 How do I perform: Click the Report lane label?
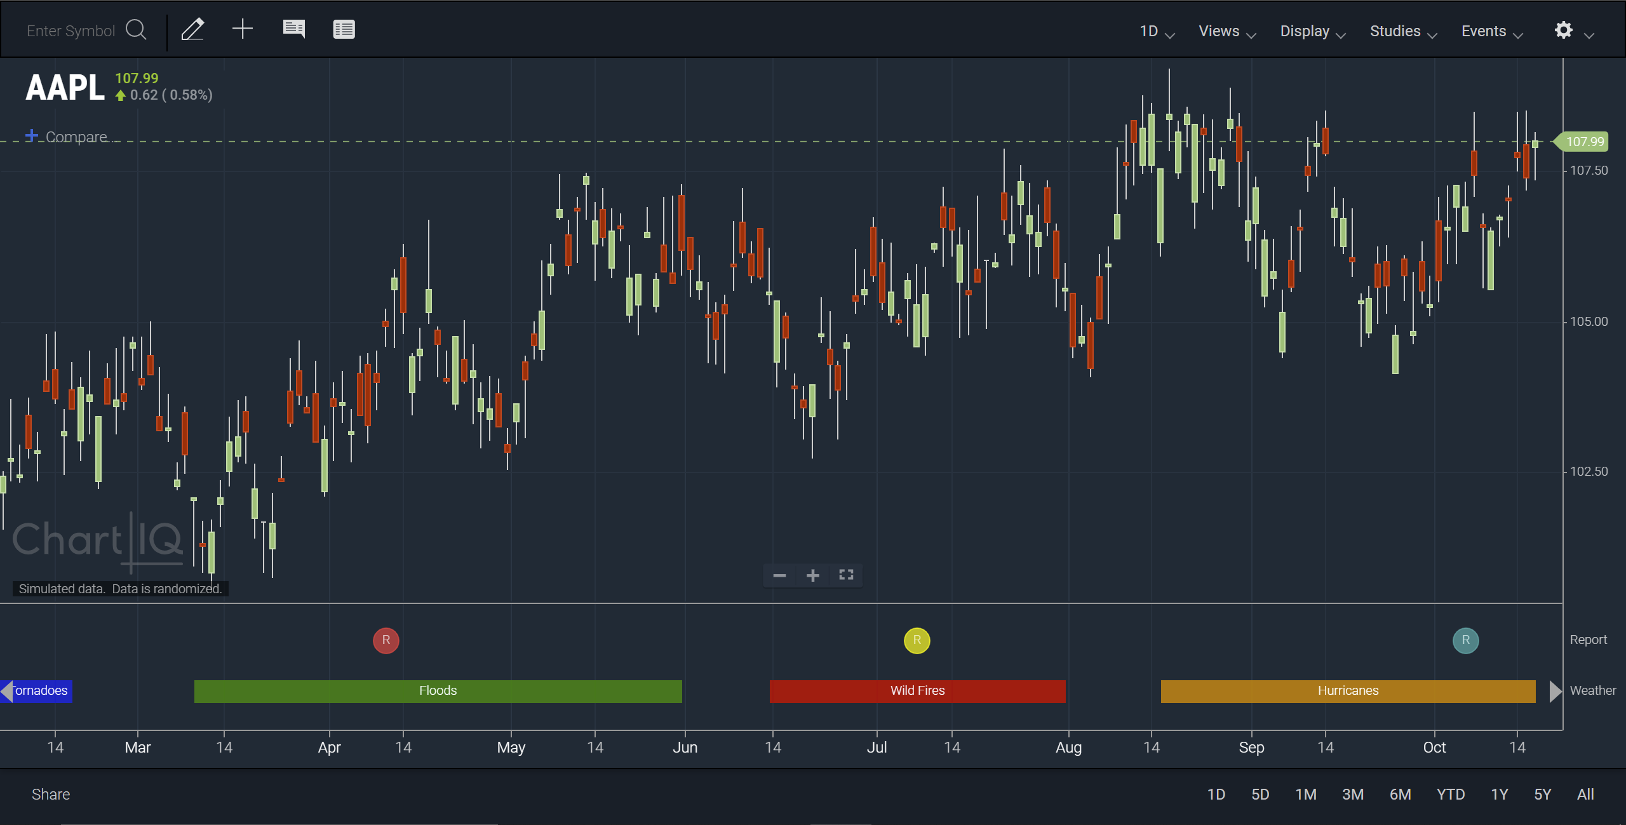[x=1588, y=640]
